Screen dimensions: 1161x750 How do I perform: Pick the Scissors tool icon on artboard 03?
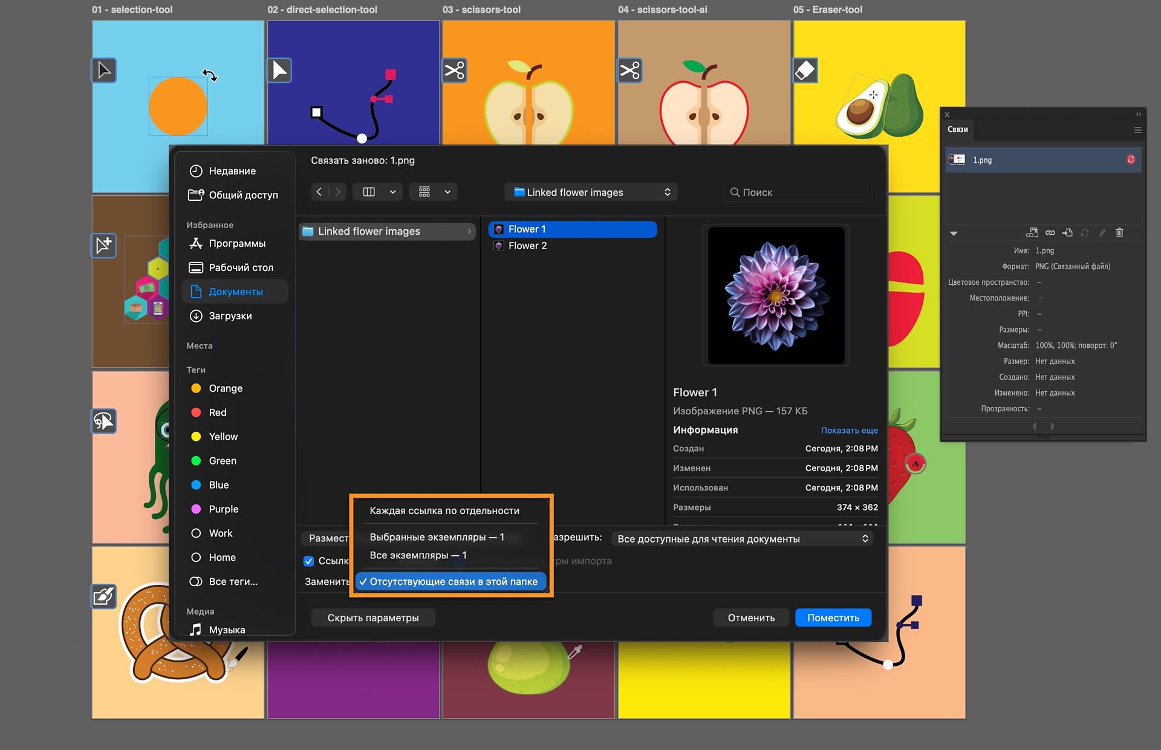[x=455, y=70]
